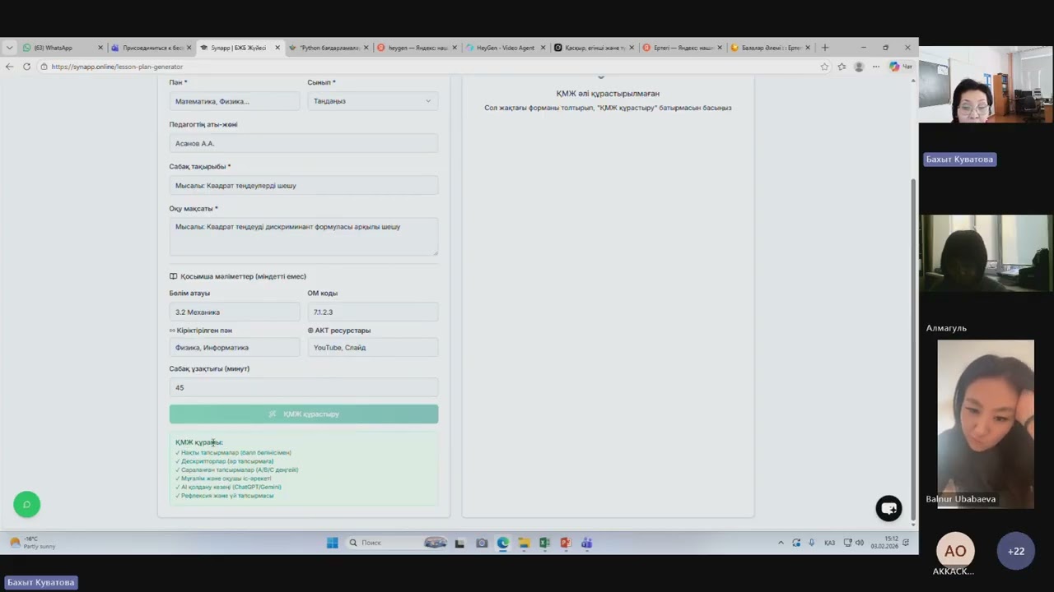Click the green chat bubble icon bottom-left
This screenshot has width=1054, height=592.
click(26, 505)
